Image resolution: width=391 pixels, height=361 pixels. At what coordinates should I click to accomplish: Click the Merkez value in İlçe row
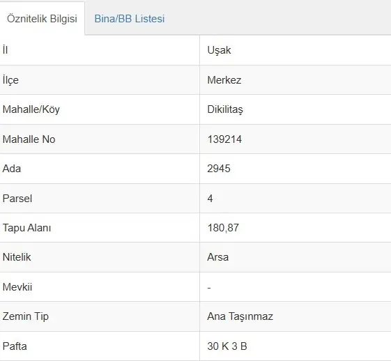click(x=224, y=80)
